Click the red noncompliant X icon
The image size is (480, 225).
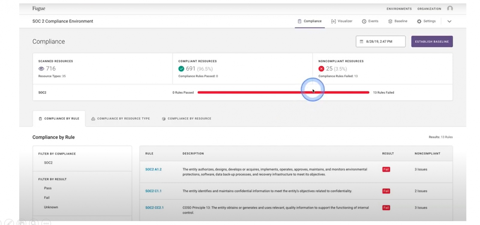click(x=321, y=69)
